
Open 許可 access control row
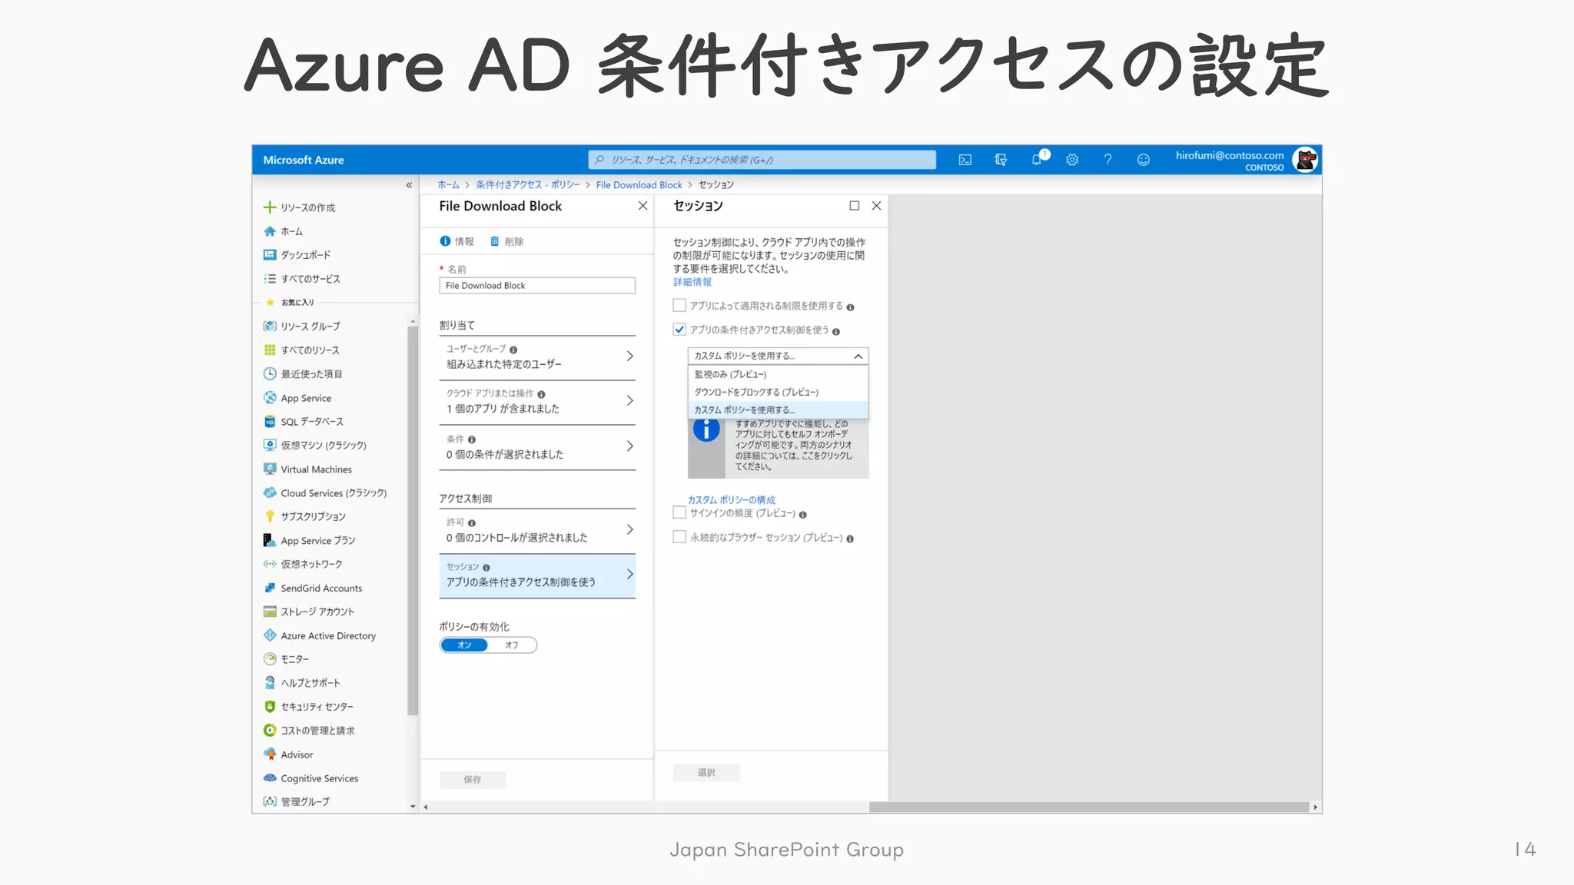click(x=537, y=531)
